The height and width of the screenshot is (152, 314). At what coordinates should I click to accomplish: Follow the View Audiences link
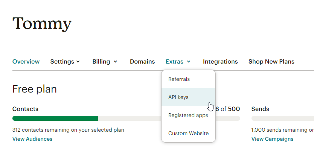32,139
